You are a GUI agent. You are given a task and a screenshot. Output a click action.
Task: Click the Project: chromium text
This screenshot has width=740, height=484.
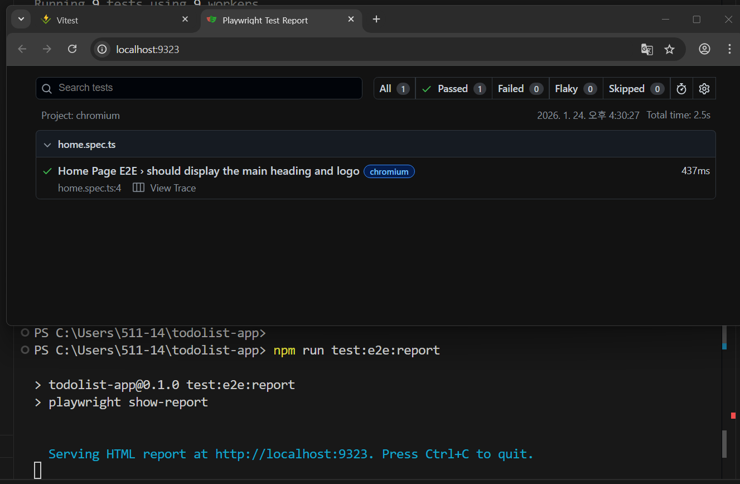coord(80,116)
